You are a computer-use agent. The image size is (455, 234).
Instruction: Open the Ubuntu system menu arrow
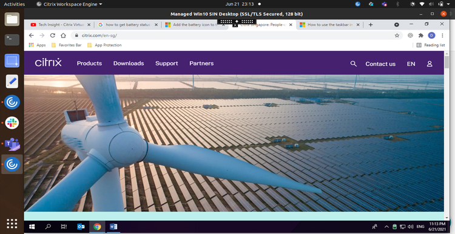448,4
